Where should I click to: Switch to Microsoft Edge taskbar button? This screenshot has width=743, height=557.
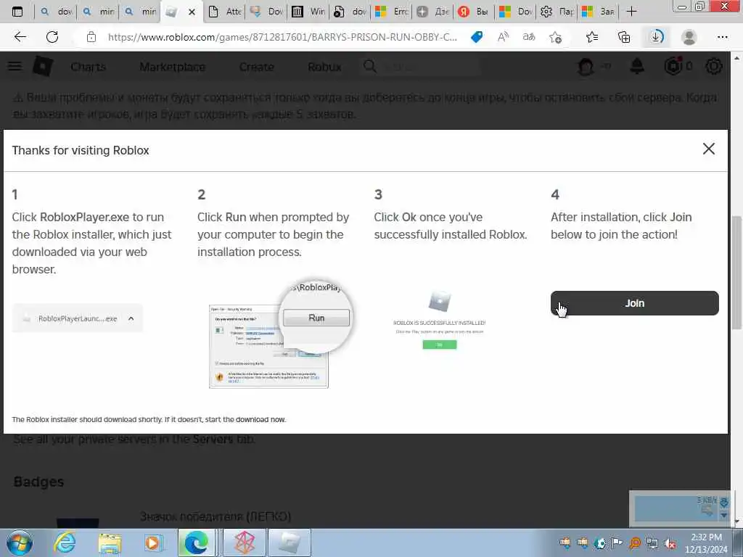(x=196, y=542)
